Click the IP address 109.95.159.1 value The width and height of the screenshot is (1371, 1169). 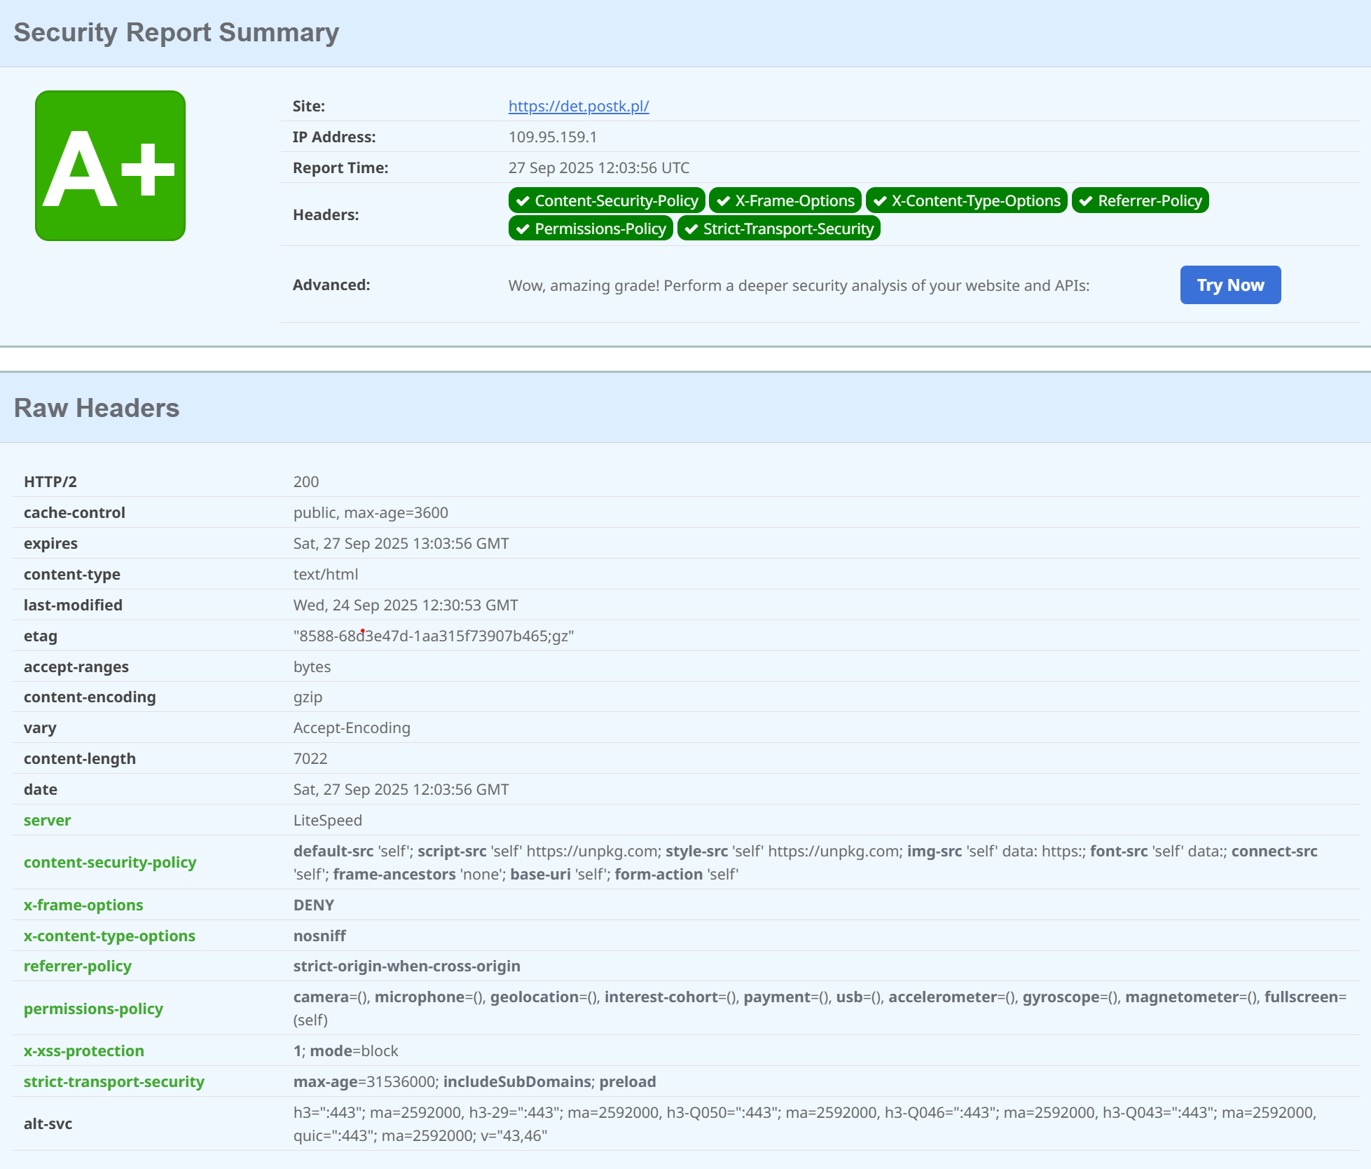(x=552, y=137)
